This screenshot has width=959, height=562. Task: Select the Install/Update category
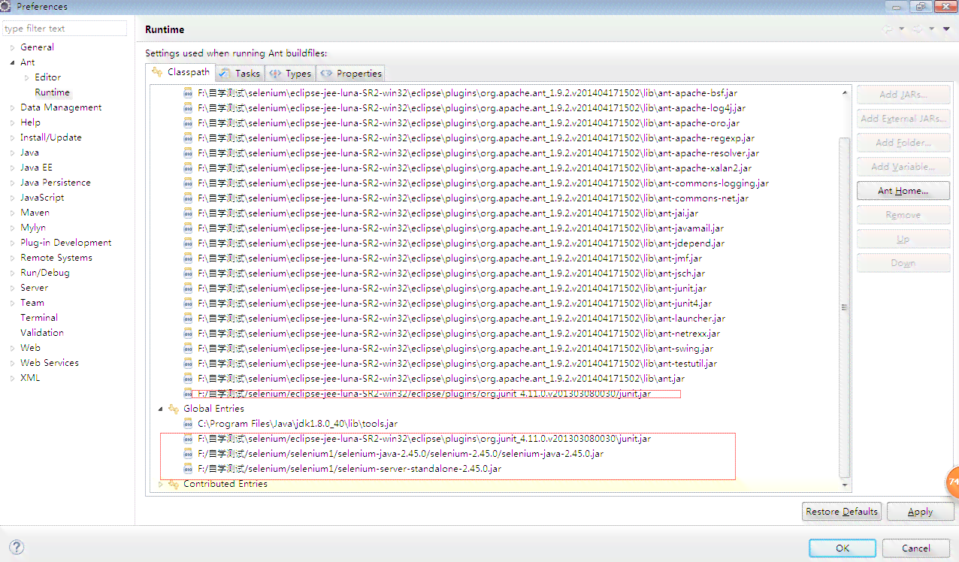51,137
